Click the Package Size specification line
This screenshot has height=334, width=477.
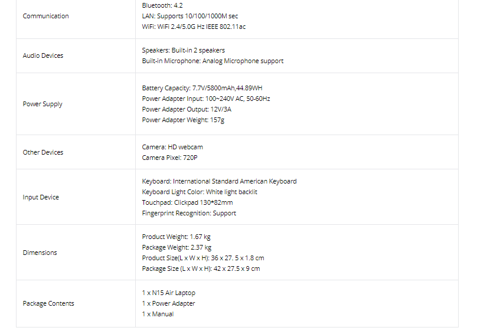click(x=201, y=269)
